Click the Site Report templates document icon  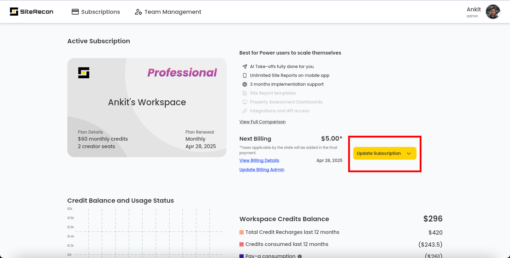[244, 93]
